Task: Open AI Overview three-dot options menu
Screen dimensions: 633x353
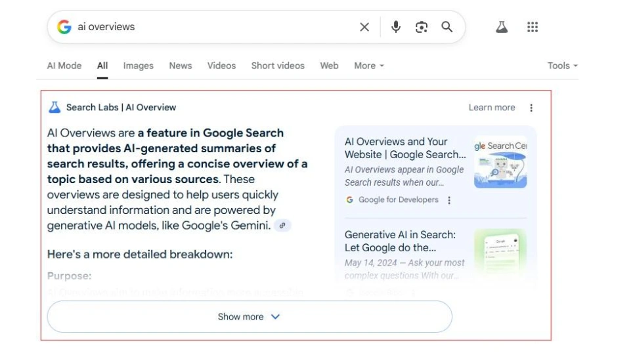Action: pos(531,108)
